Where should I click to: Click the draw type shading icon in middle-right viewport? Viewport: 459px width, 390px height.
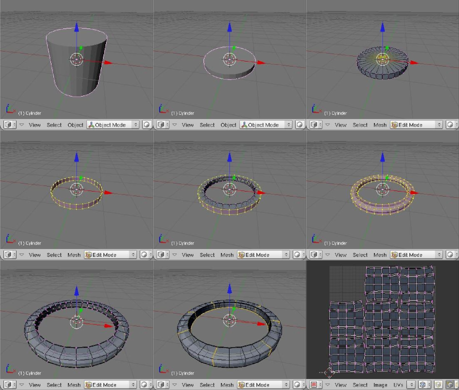point(451,254)
